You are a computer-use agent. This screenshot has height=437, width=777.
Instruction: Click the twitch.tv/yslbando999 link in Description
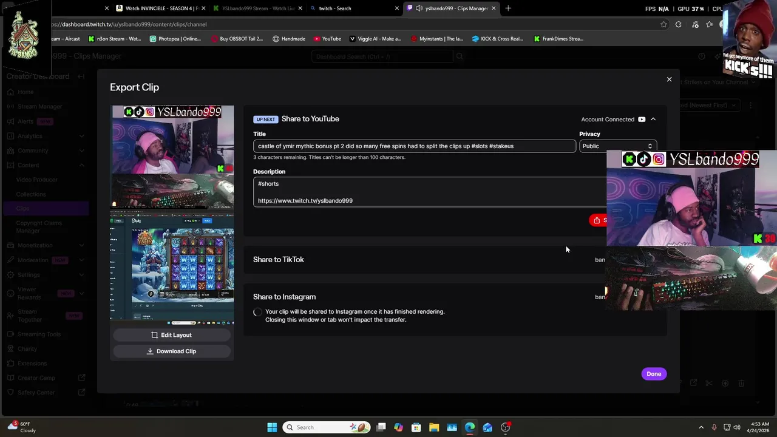click(305, 201)
